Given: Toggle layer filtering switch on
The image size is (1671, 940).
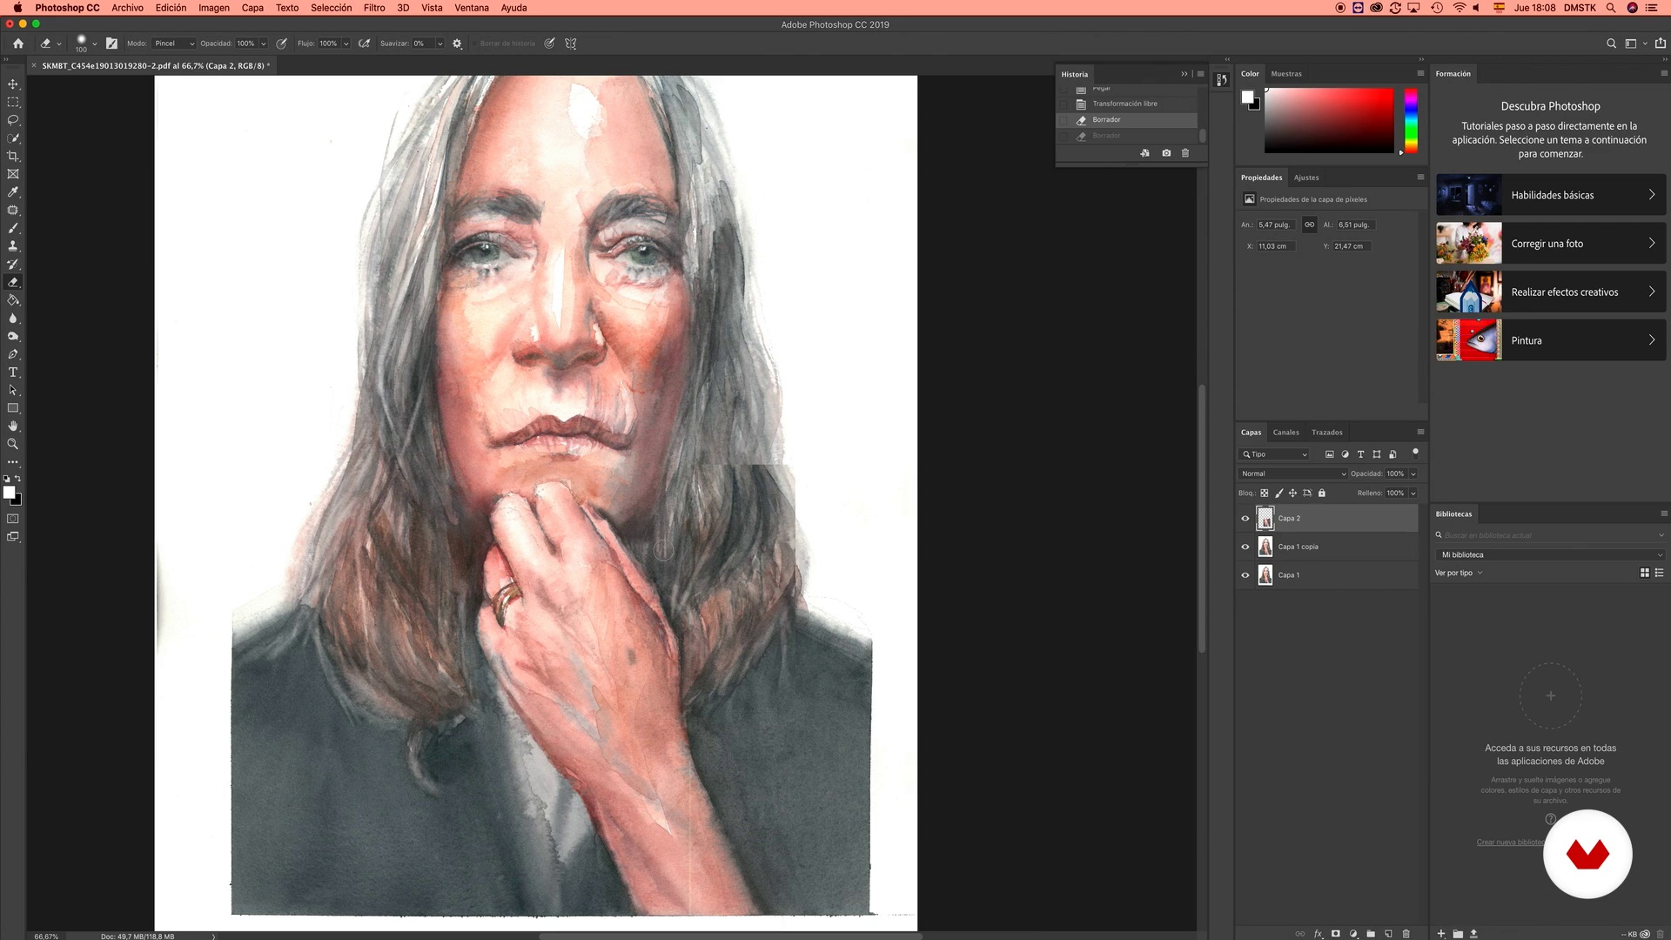Looking at the screenshot, I should (1415, 453).
